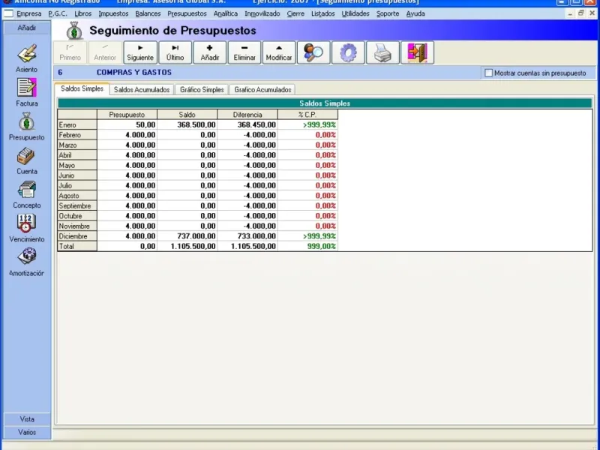The image size is (600, 450).
Task: Open the Concepto sidebar icon
Action: (27, 190)
